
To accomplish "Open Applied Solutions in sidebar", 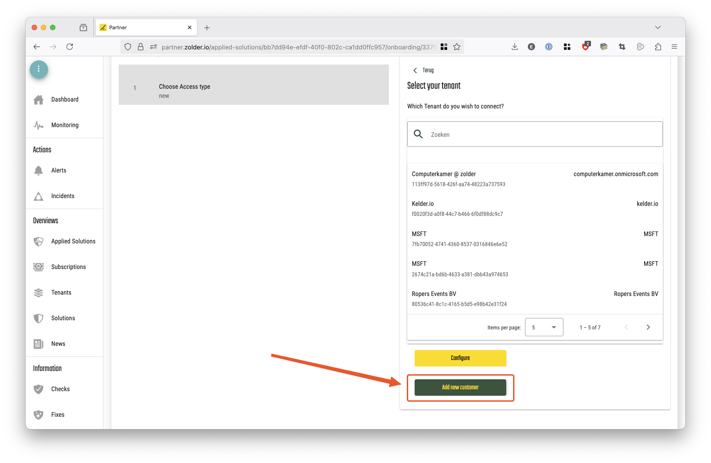I will [73, 242].
